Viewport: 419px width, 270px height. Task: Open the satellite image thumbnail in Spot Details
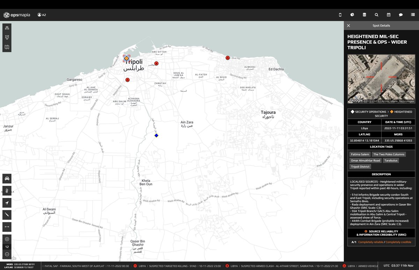[381, 79]
